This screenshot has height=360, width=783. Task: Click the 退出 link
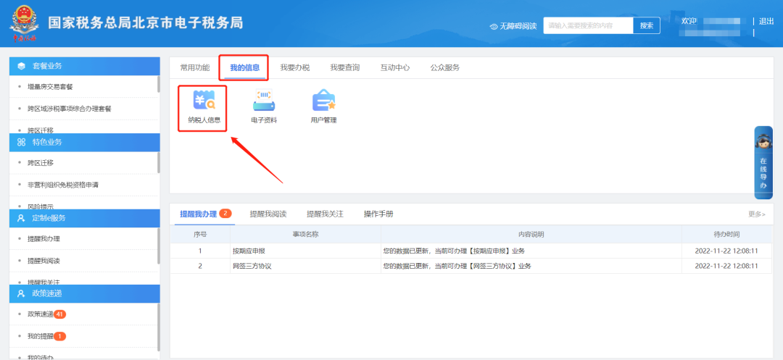(x=766, y=22)
